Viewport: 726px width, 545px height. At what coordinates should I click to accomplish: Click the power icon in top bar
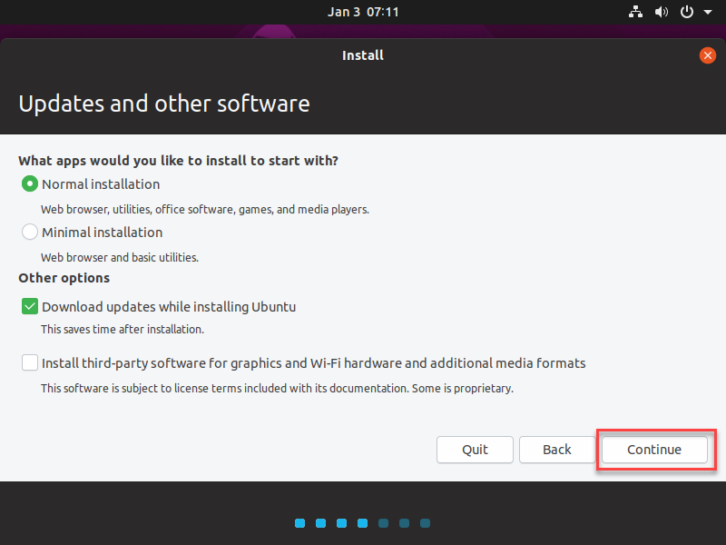point(687,12)
